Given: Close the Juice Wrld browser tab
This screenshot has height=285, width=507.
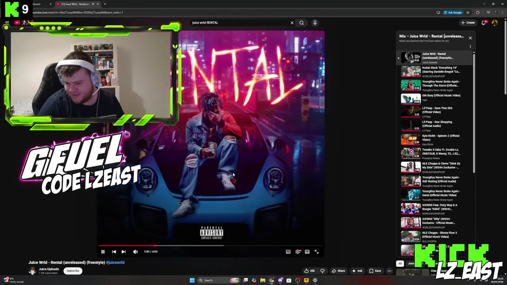Looking at the screenshot, I should (x=98, y=4).
